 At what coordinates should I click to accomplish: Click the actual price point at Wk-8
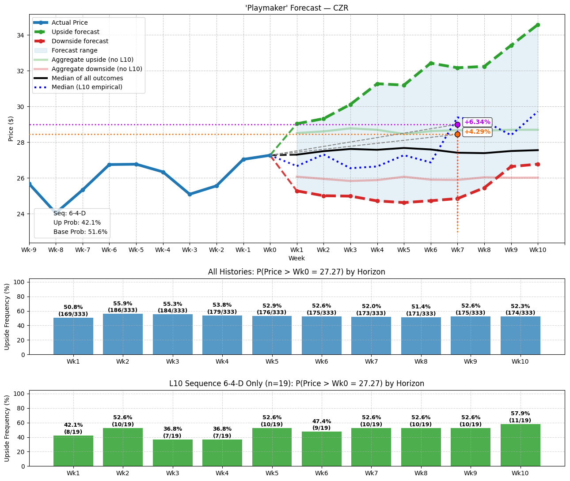pyautogui.click(x=56, y=212)
